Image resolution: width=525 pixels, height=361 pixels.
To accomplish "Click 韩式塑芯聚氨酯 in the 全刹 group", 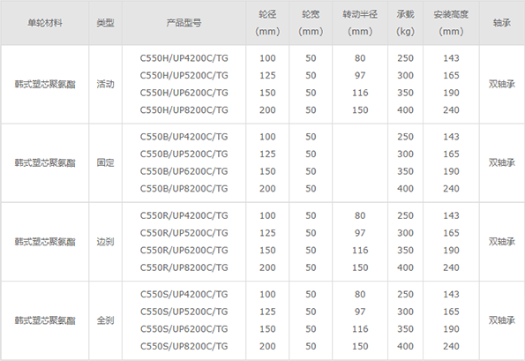I will (45, 320).
